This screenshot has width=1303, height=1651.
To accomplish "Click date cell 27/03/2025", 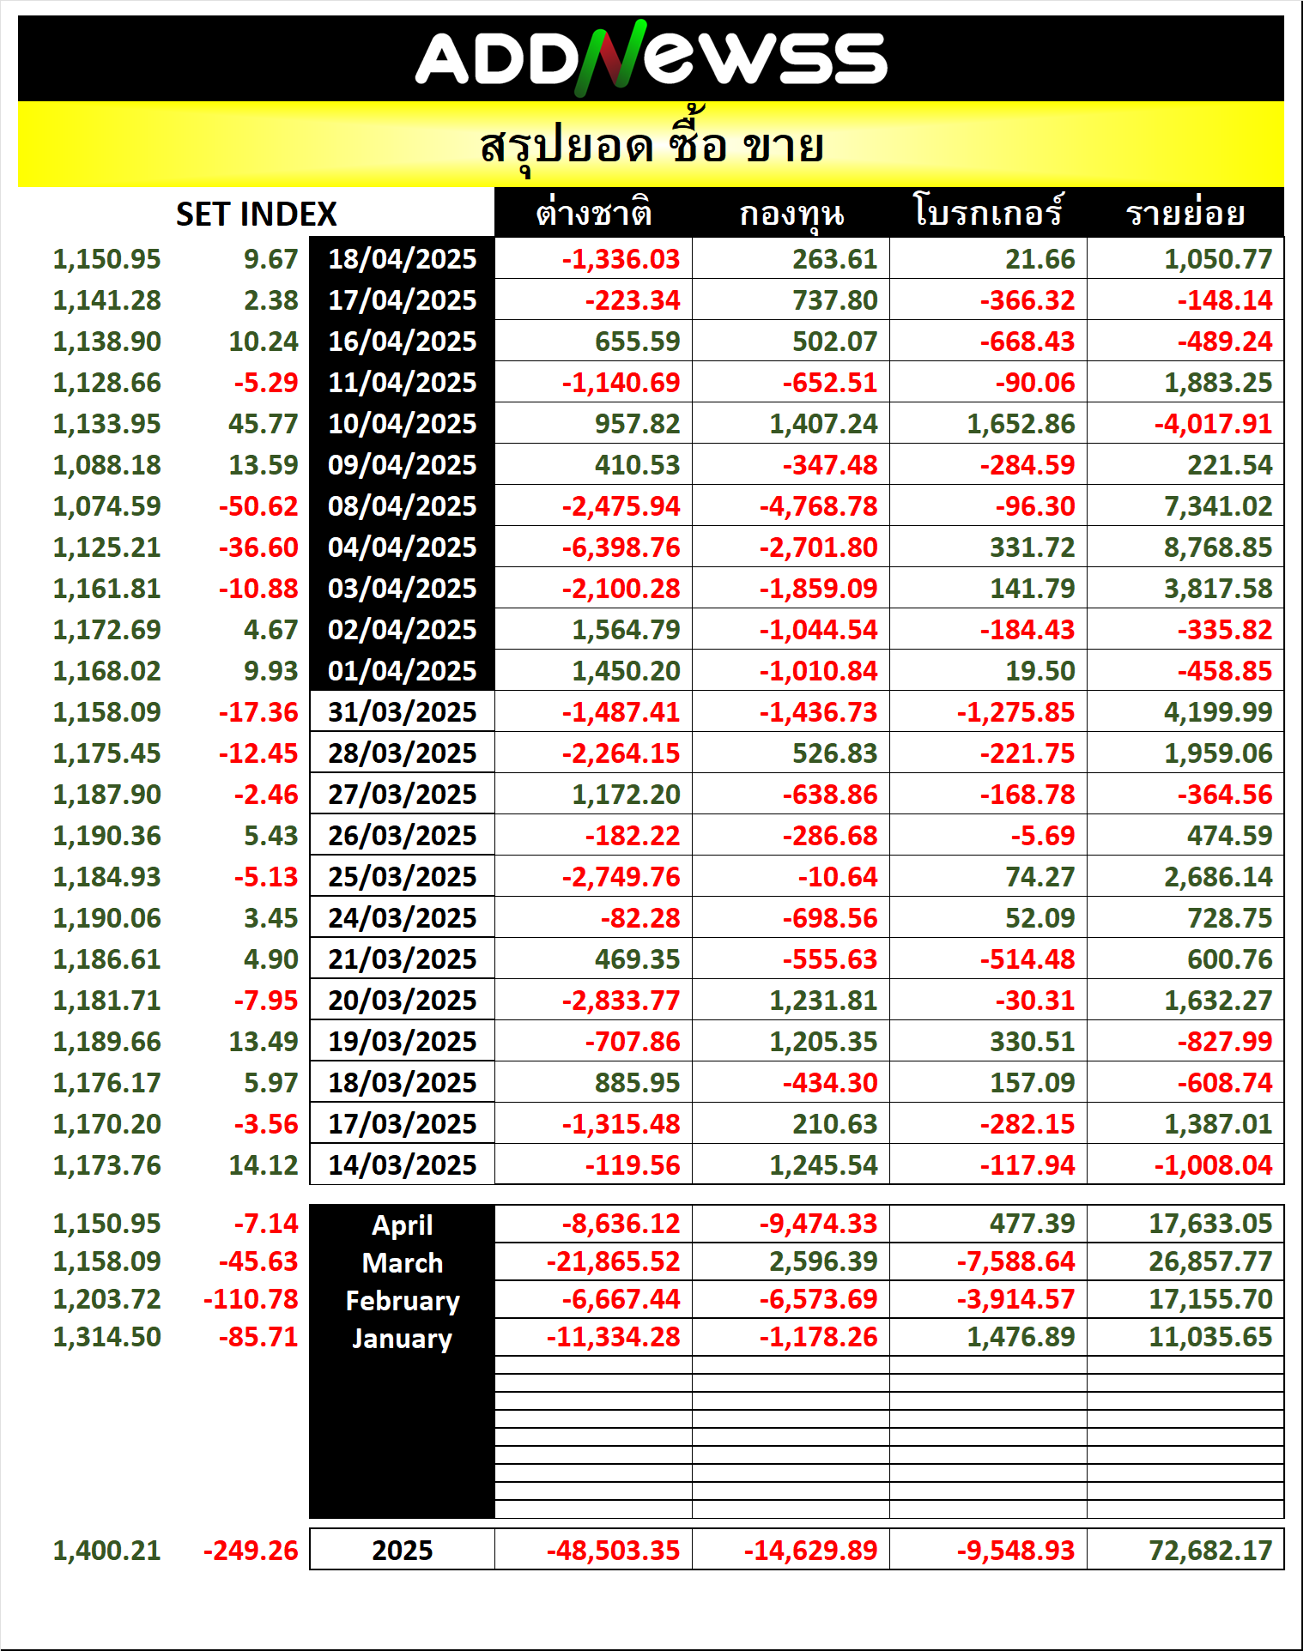I will point(402,794).
